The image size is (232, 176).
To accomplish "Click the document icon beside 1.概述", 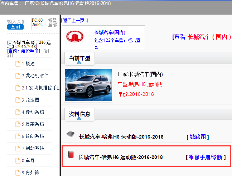I will 18,64.
